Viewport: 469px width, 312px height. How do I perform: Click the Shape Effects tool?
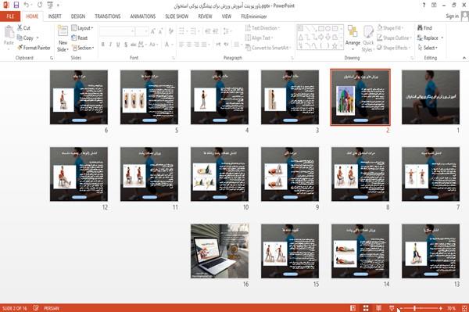point(393,48)
